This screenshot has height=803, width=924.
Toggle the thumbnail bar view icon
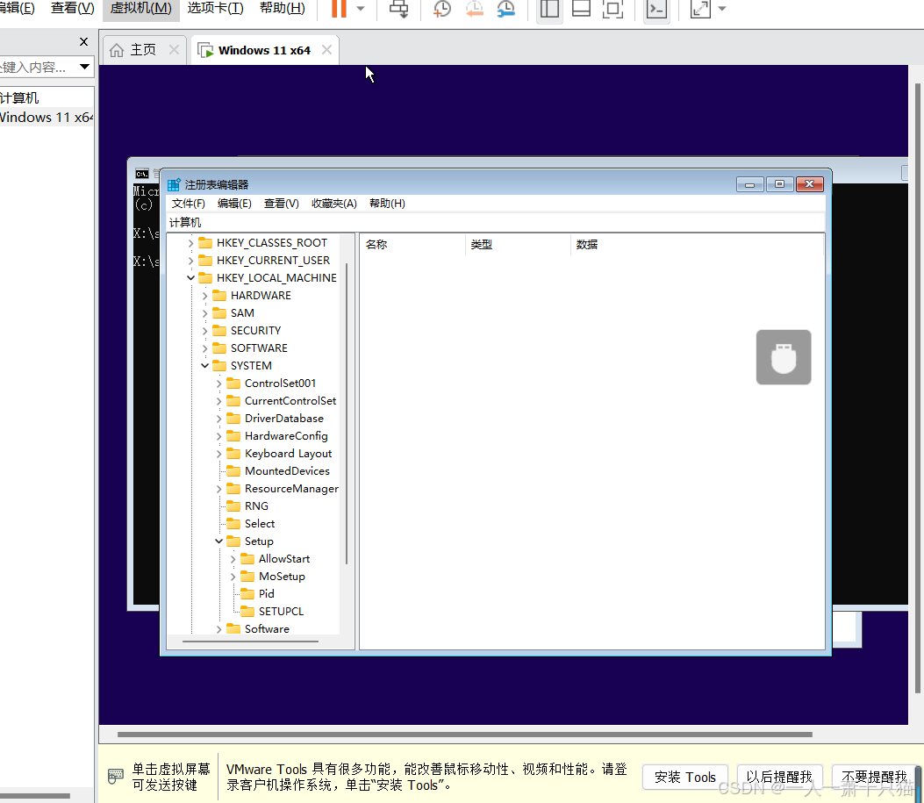581,9
